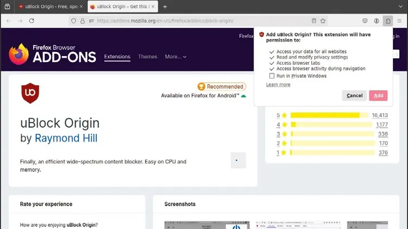
Task: Click the 16,413 five-star review count
Action: [x=380, y=115]
